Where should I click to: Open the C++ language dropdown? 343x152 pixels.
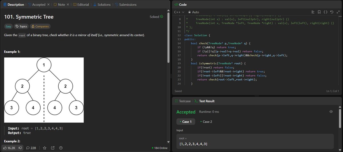coord(179,12)
